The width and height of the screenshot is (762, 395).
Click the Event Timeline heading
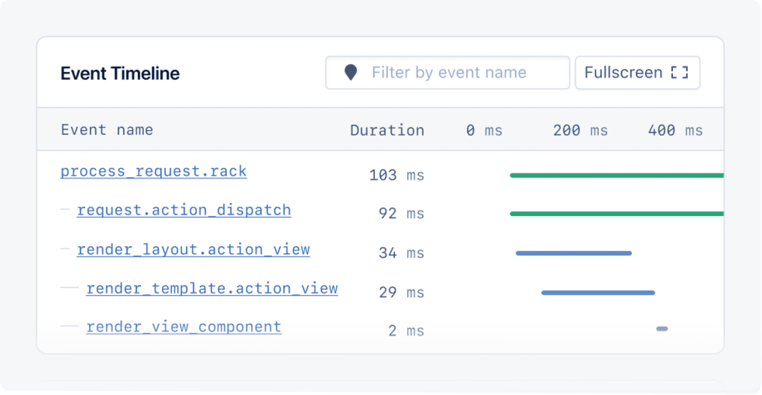tap(120, 73)
